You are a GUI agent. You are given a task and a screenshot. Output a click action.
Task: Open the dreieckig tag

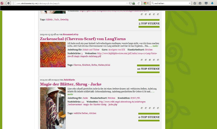(x=64, y=19)
